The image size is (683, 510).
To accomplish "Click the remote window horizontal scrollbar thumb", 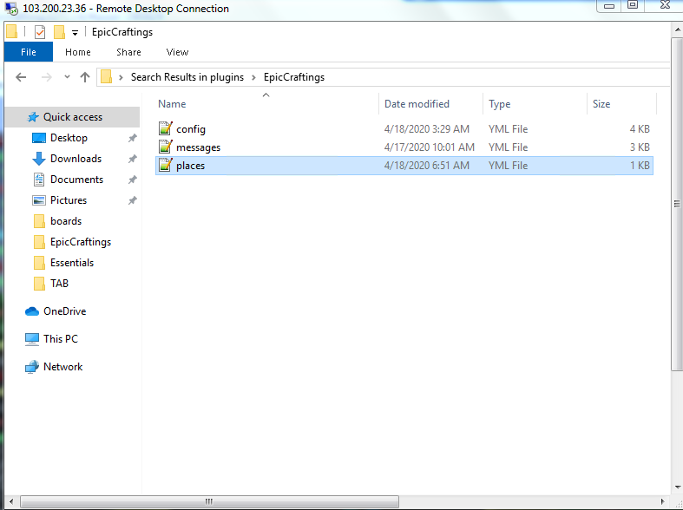I will 209,501.
